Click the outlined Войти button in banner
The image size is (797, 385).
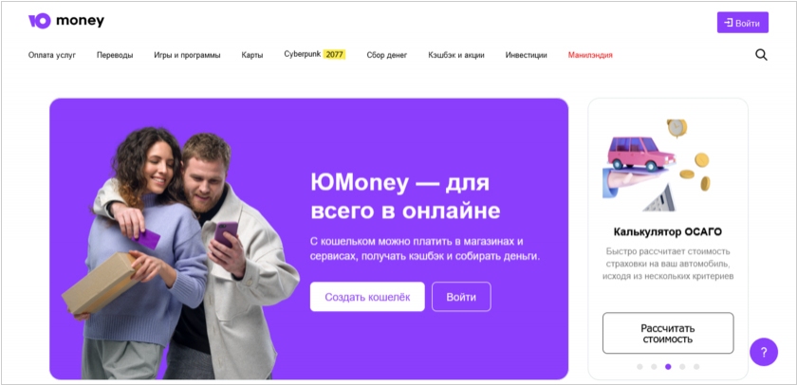pyautogui.click(x=461, y=297)
